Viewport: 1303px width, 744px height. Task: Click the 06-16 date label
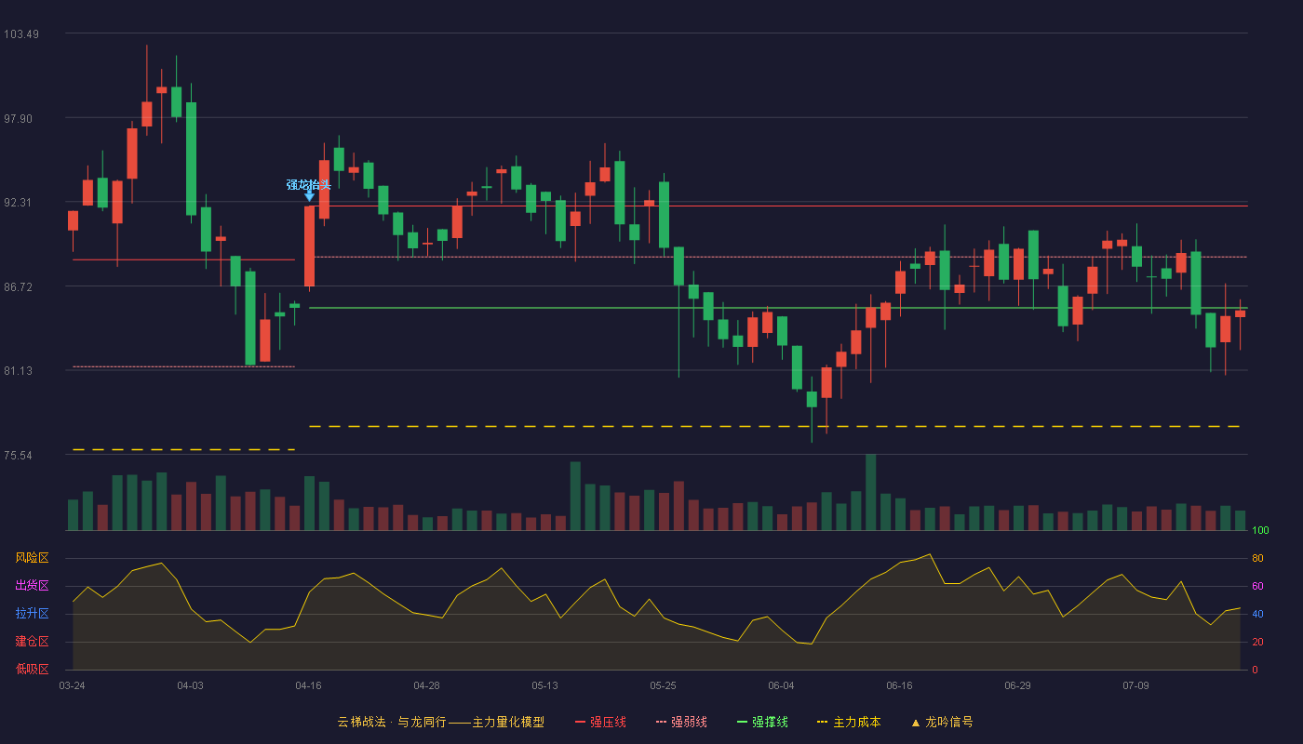point(899,685)
